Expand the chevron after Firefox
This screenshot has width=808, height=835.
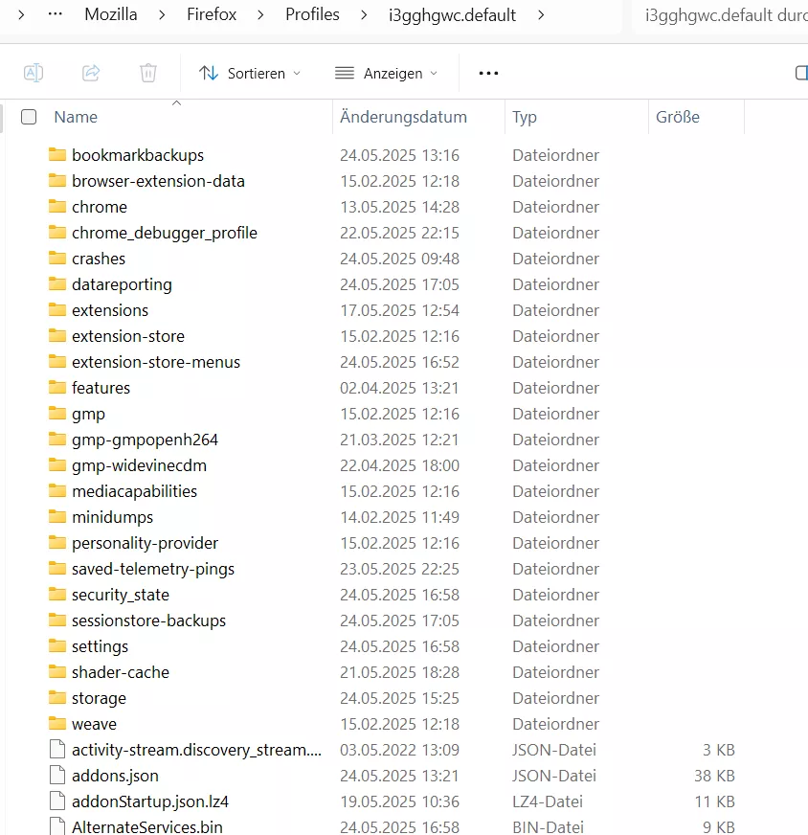click(x=260, y=15)
